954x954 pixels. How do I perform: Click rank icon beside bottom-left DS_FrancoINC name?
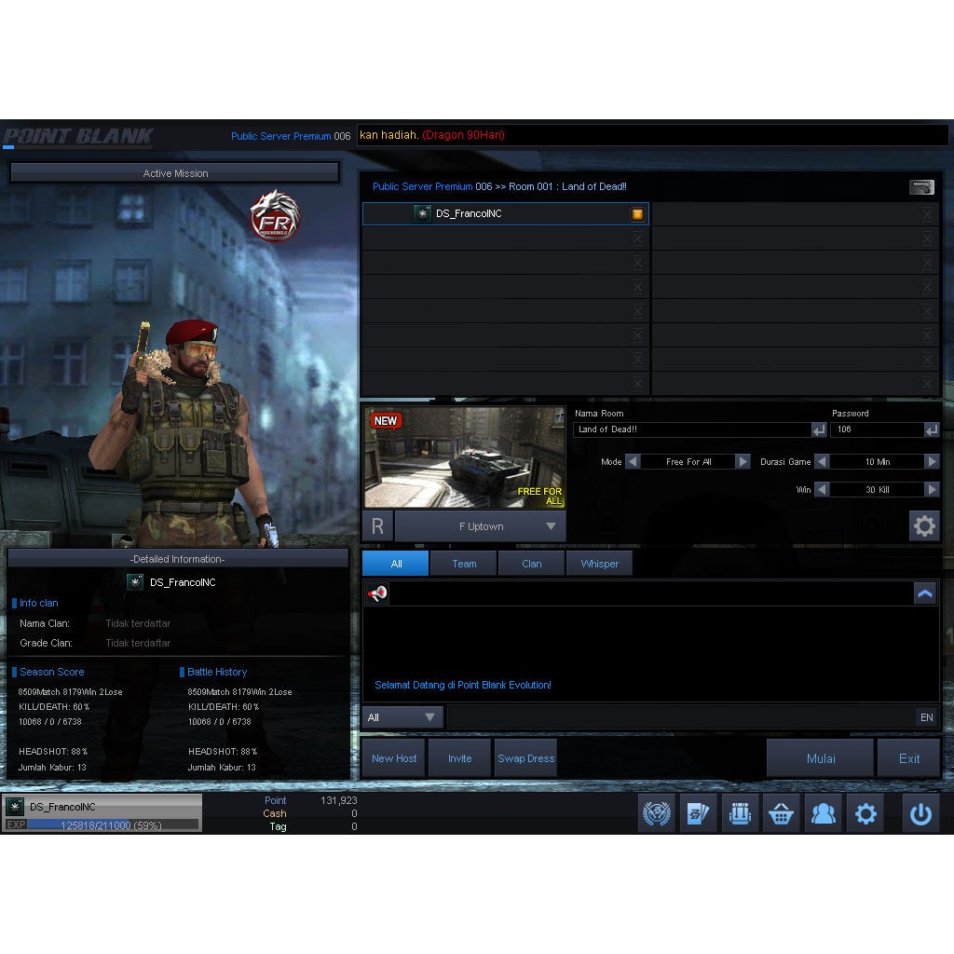[15, 807]
